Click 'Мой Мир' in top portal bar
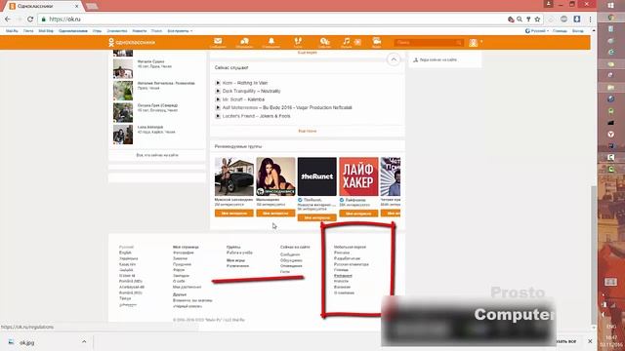This screenshot has height=351, width=625. [x=46, y=30]
